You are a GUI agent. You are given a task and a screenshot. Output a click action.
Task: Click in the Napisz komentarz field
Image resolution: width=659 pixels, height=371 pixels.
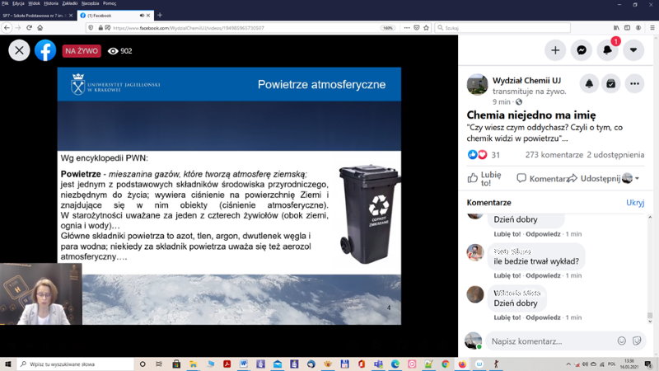[550, 341]
